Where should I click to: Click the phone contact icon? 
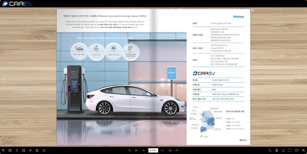click(x=270, y=151)
